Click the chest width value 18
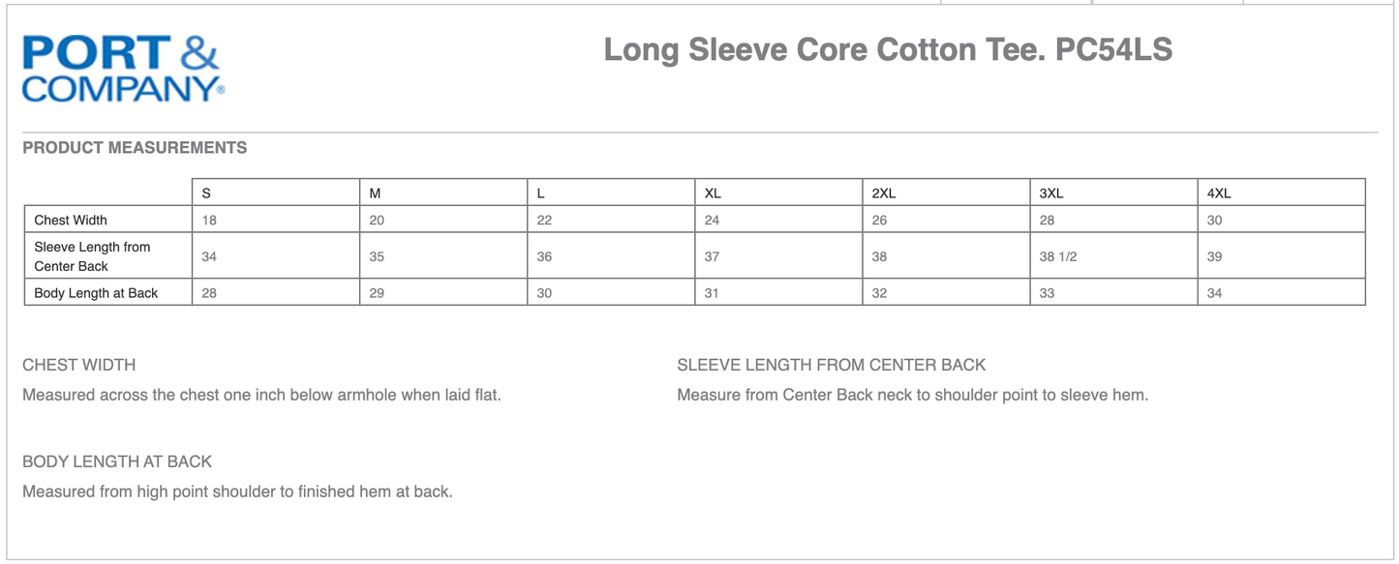 (209, 221)
